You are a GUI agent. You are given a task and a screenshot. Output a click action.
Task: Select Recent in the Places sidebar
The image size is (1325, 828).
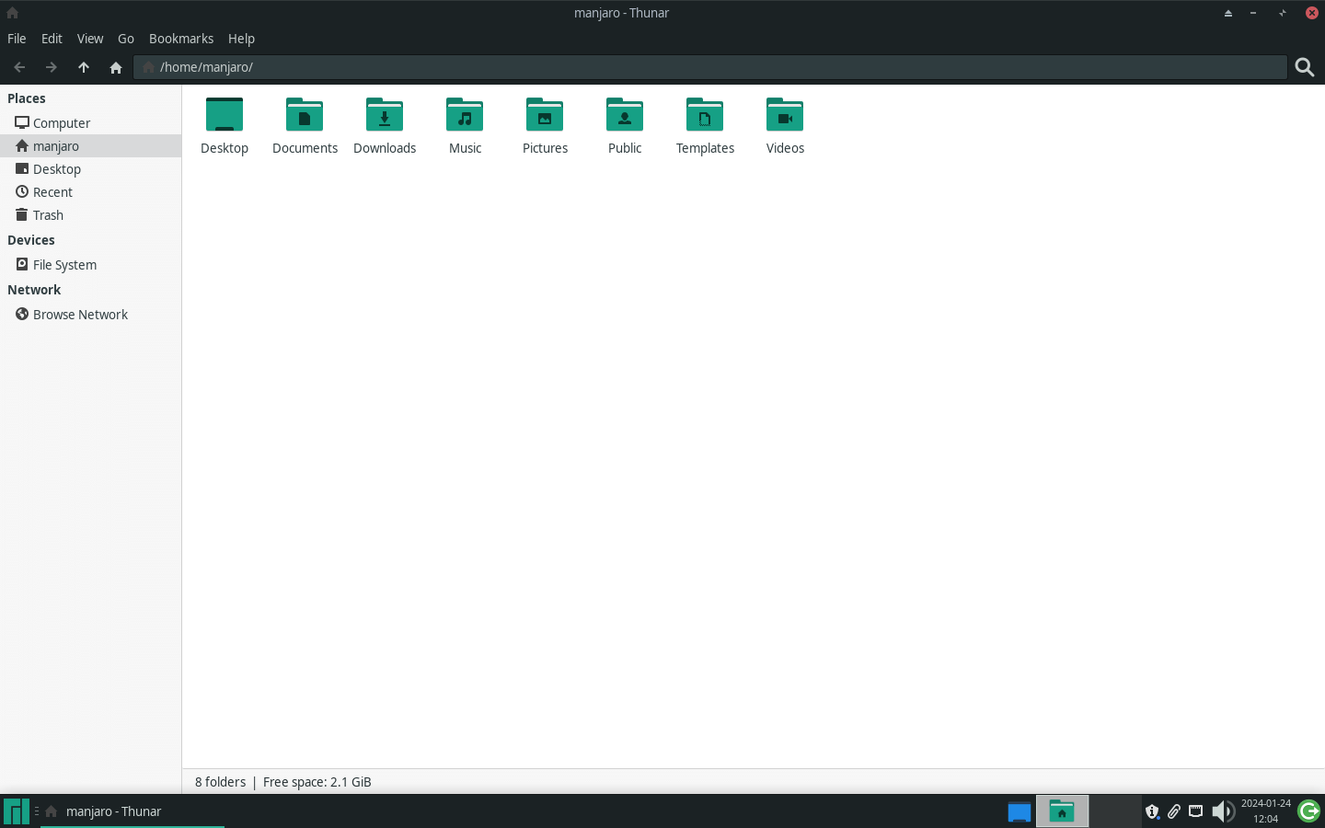pyautogui.click(x=52, y=191)
